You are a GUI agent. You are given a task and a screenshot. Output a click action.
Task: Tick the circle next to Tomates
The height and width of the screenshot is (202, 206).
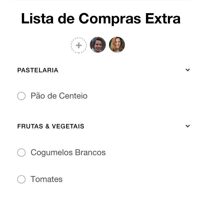(x=21, y=179)
